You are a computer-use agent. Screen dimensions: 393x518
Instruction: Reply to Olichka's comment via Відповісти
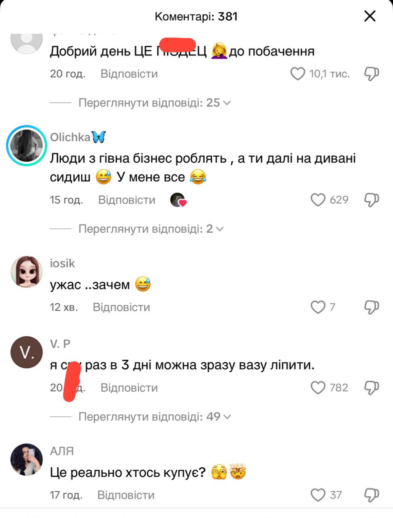click(x=127, y=200)
